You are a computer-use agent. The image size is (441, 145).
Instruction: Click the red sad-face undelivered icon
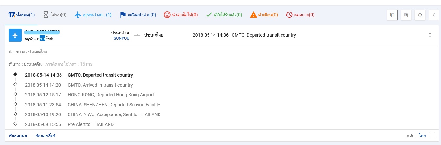coord(167,15)
